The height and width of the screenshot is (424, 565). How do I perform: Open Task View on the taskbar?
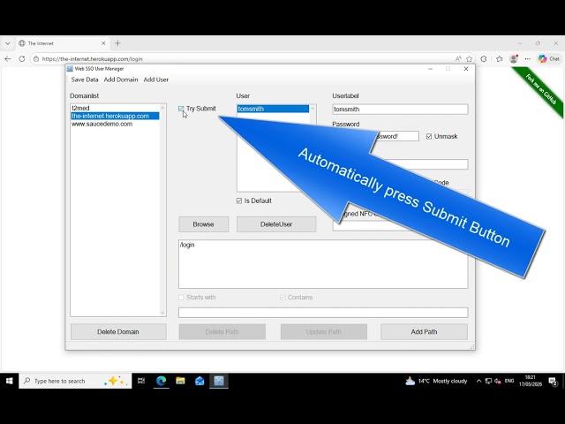click(141, 381)
